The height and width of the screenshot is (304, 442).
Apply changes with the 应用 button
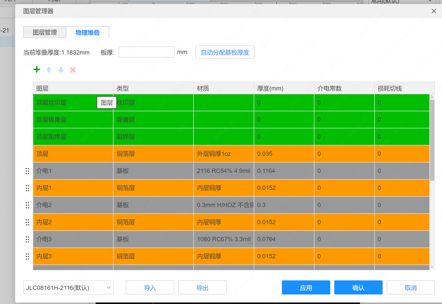coord(306,288)
